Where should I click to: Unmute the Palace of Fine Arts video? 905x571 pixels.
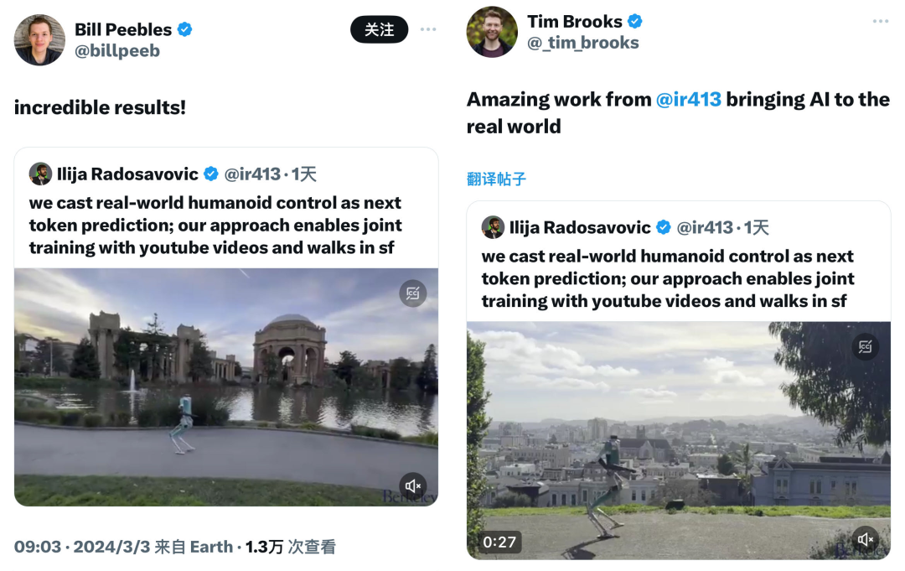pos(412,486)
